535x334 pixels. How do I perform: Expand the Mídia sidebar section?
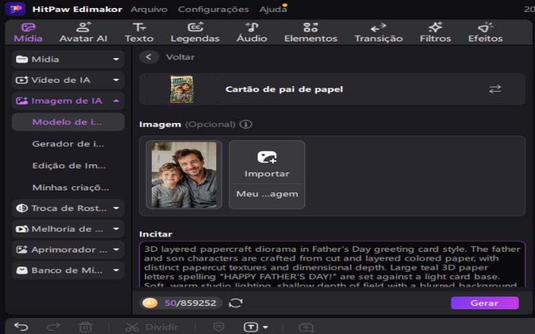68,59
